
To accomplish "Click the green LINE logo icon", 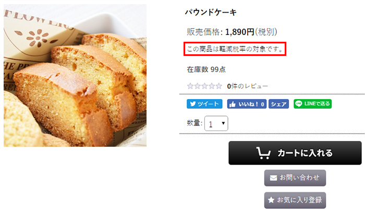I will click(x=299, y=104).
